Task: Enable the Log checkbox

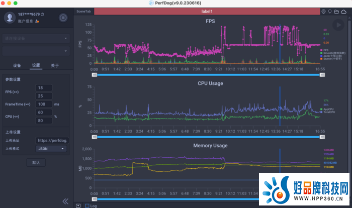Action: coord(87,206)
